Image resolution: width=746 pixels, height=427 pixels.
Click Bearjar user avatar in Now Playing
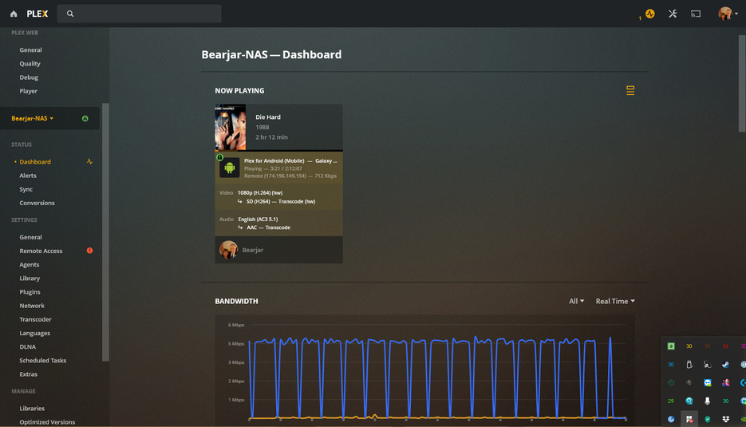coord(228,250)
